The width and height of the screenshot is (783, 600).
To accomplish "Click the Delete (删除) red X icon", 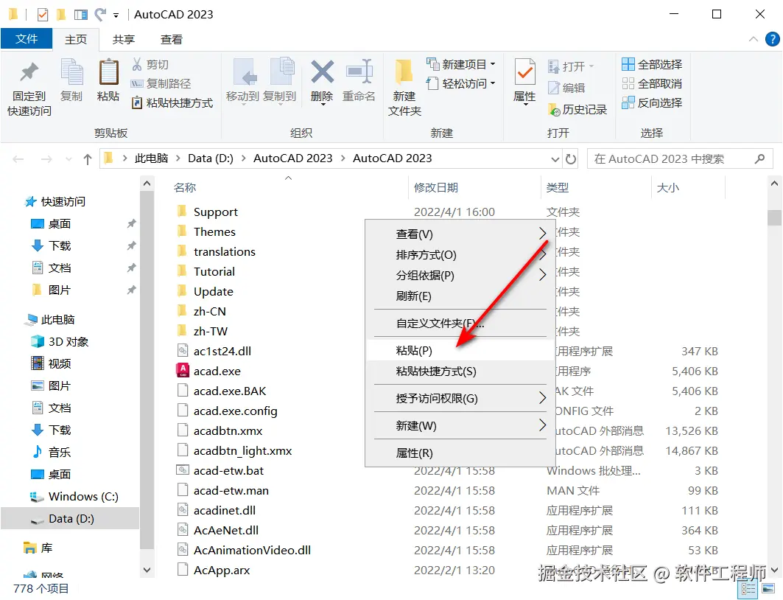I will [x=322, y=72].
